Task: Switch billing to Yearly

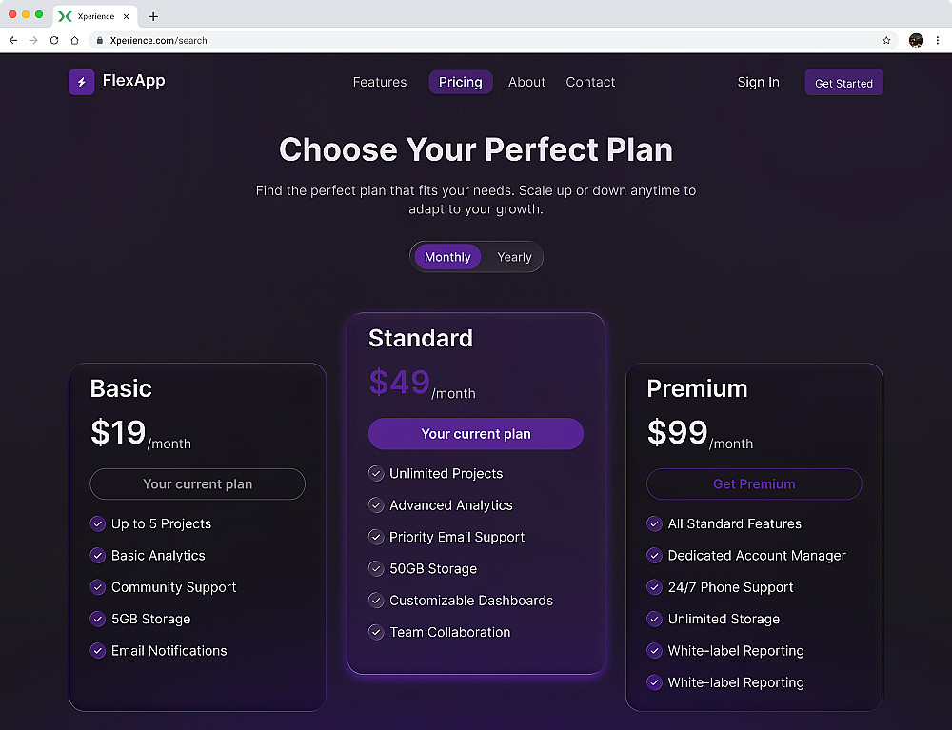Action: pos(514,257)
